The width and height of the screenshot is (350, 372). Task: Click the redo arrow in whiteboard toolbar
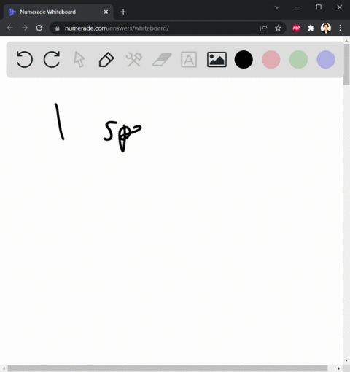click(52, 59)
